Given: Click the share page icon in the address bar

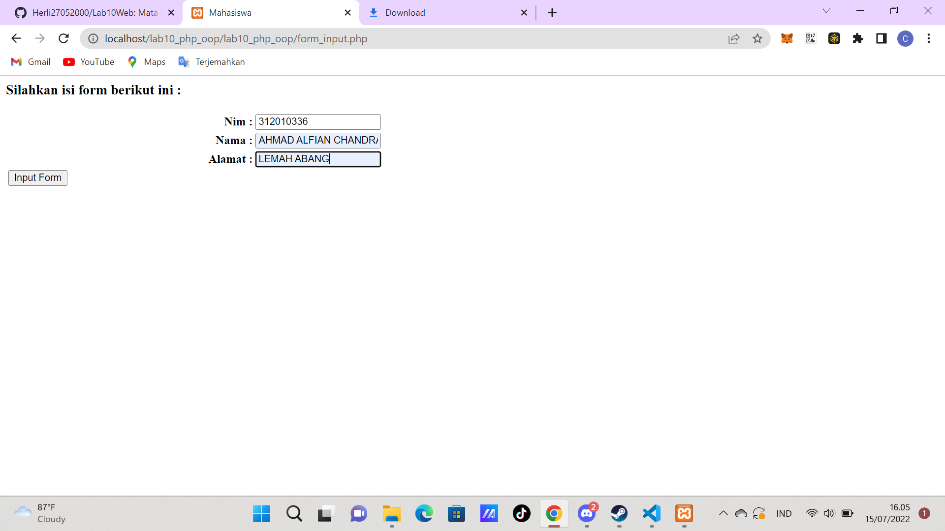Looking at the screenshot, I should (x=733, y=38).
